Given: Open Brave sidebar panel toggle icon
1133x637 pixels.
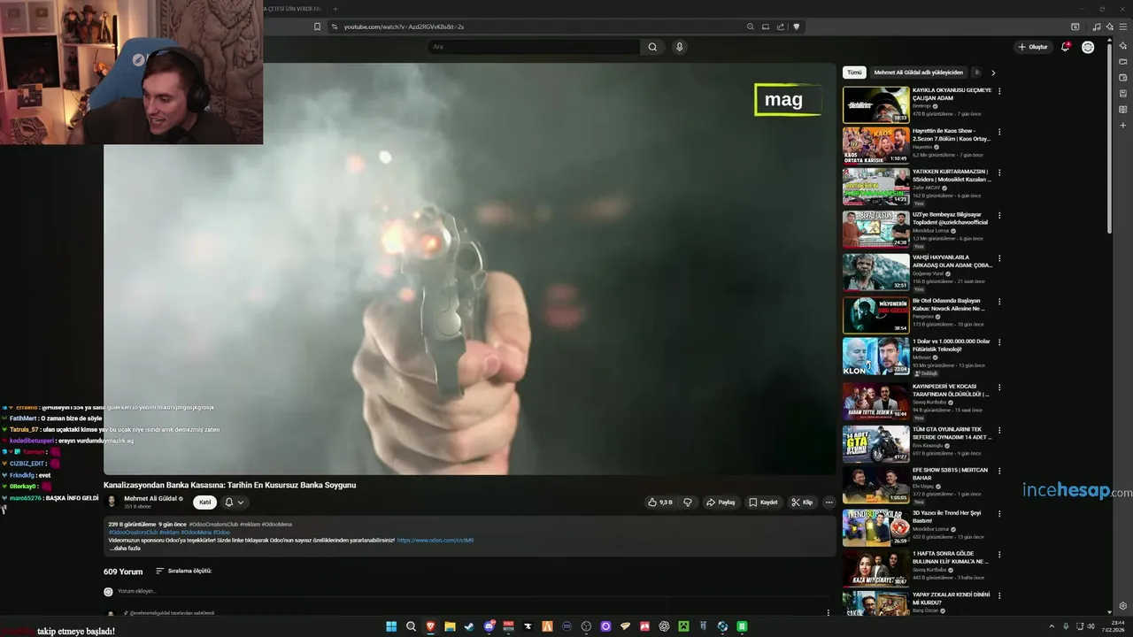Looking at the screenshot, I should point(1075,27).
